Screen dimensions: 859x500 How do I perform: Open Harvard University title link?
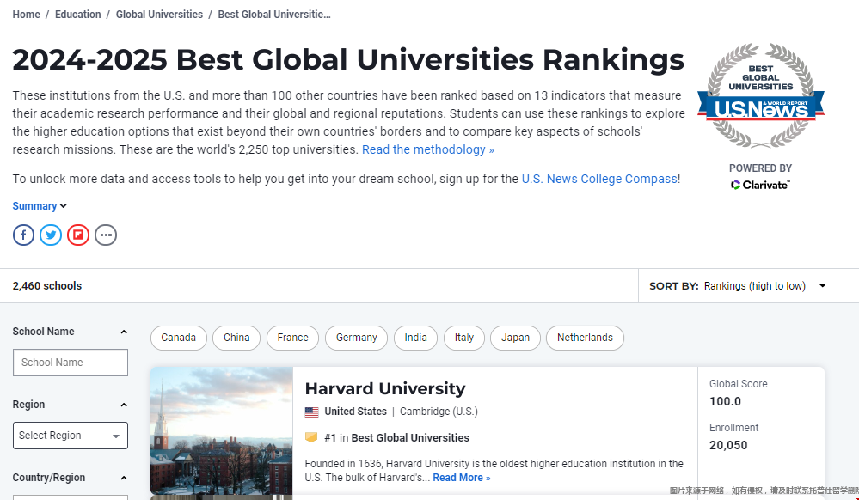pyautogui.click(x=385, y=389)
